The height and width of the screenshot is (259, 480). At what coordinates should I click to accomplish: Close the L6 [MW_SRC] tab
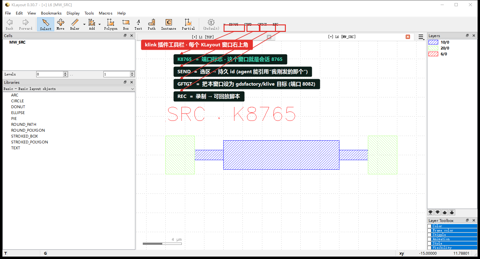coord(408,37)
